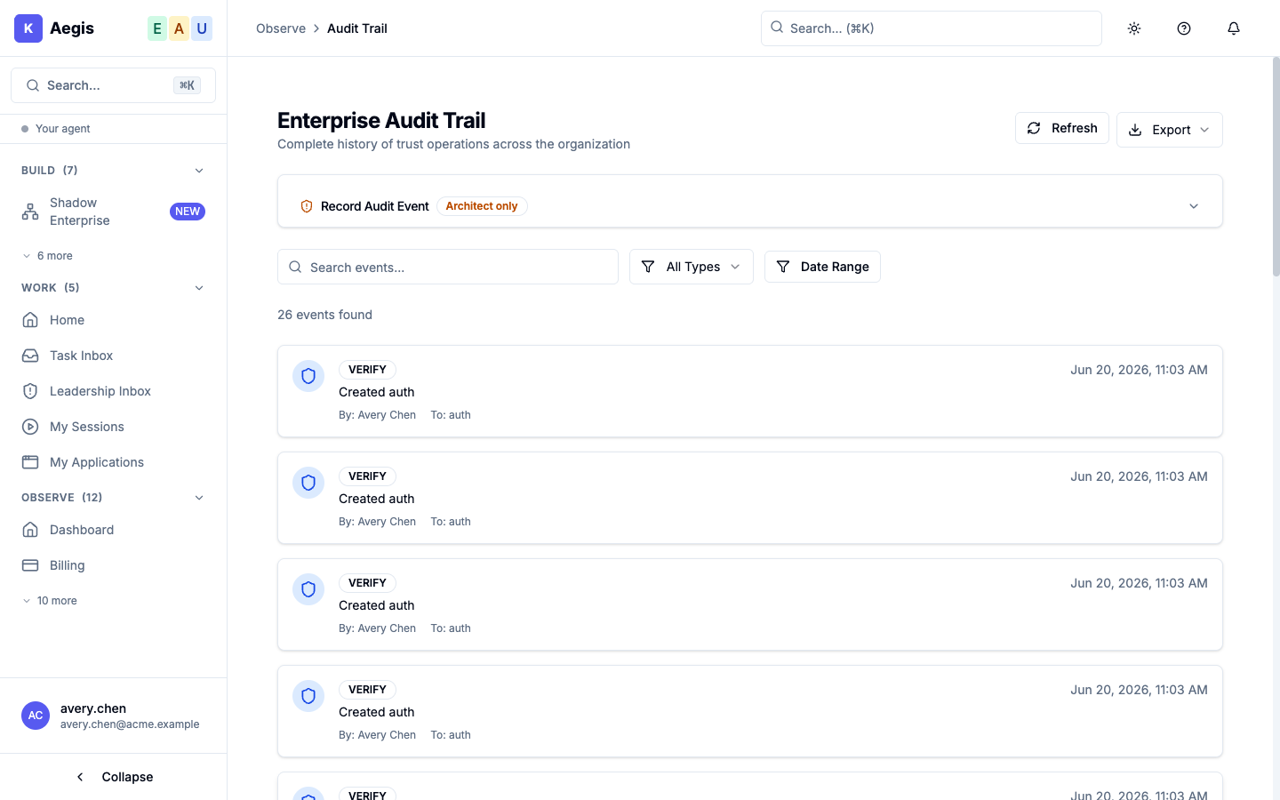Click the Home house icon in sidebar
The width and height of the screenshot is (1280, 800).
[x=30, y=320]
